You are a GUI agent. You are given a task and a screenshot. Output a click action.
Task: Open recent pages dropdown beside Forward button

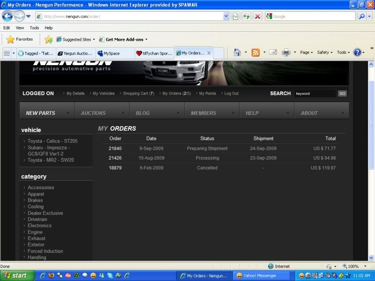click(28, 16)
